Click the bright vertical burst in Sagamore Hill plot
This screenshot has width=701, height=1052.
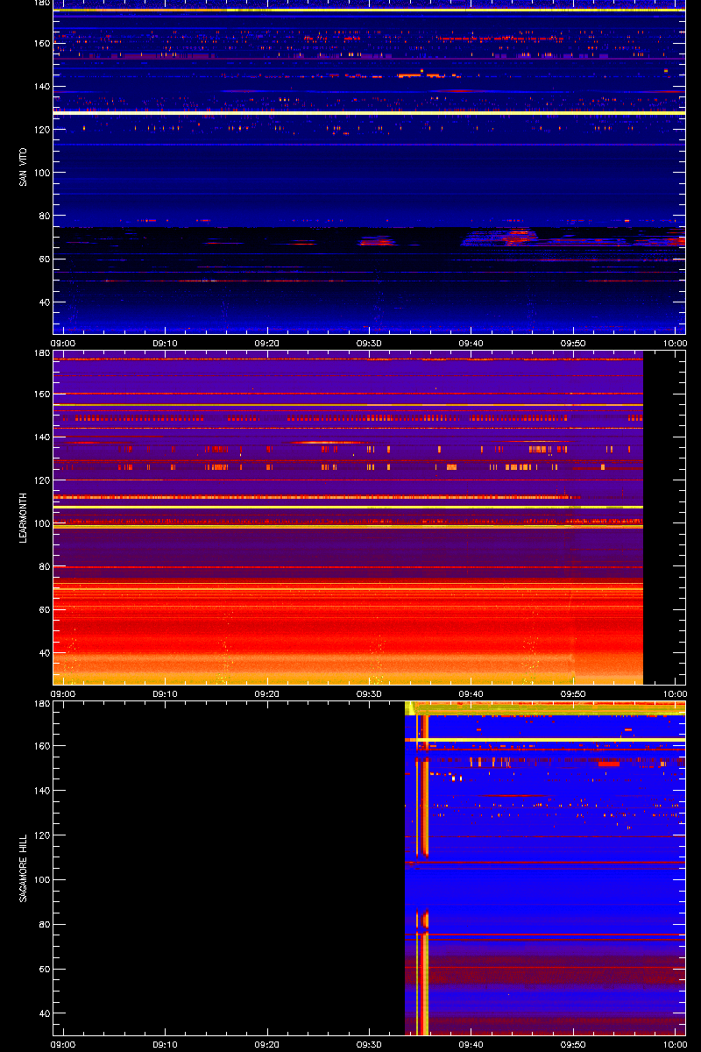(x=422, y=875)
